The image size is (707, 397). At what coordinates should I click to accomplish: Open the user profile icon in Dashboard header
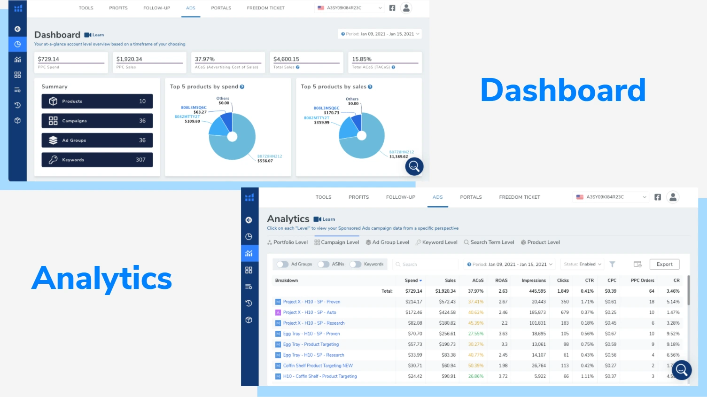coord(406,8)
